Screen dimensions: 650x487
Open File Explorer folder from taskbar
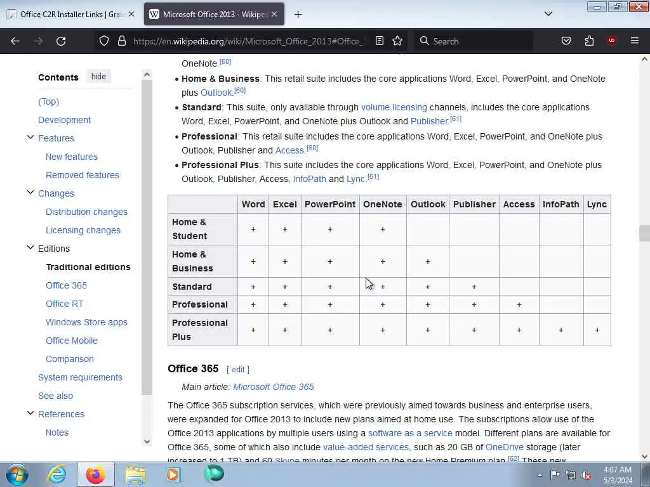(x=135, y=474)
